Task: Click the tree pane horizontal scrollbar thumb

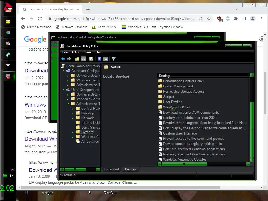Action: 75,169
